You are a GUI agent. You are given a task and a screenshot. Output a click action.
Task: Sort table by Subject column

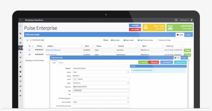point(64,46)
